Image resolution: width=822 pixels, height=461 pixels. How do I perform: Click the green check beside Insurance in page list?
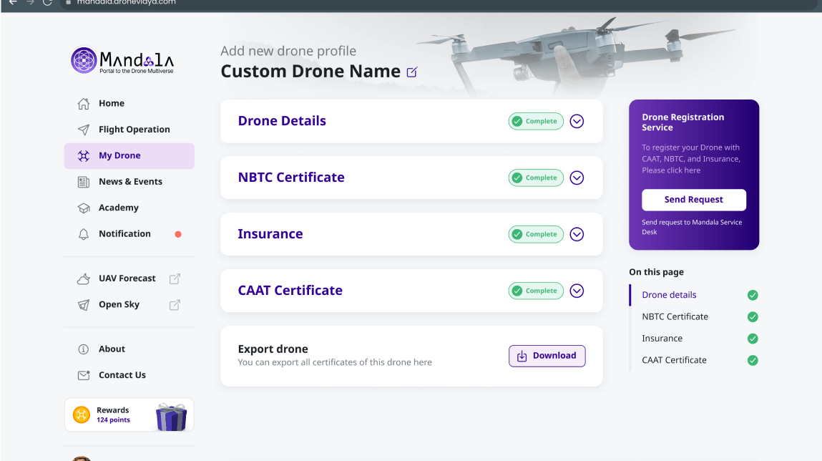753,339
